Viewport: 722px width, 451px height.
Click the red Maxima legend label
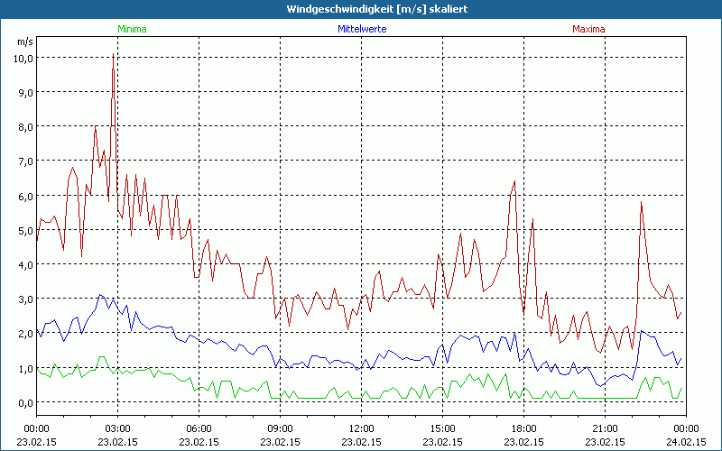[x=588, y=29]
